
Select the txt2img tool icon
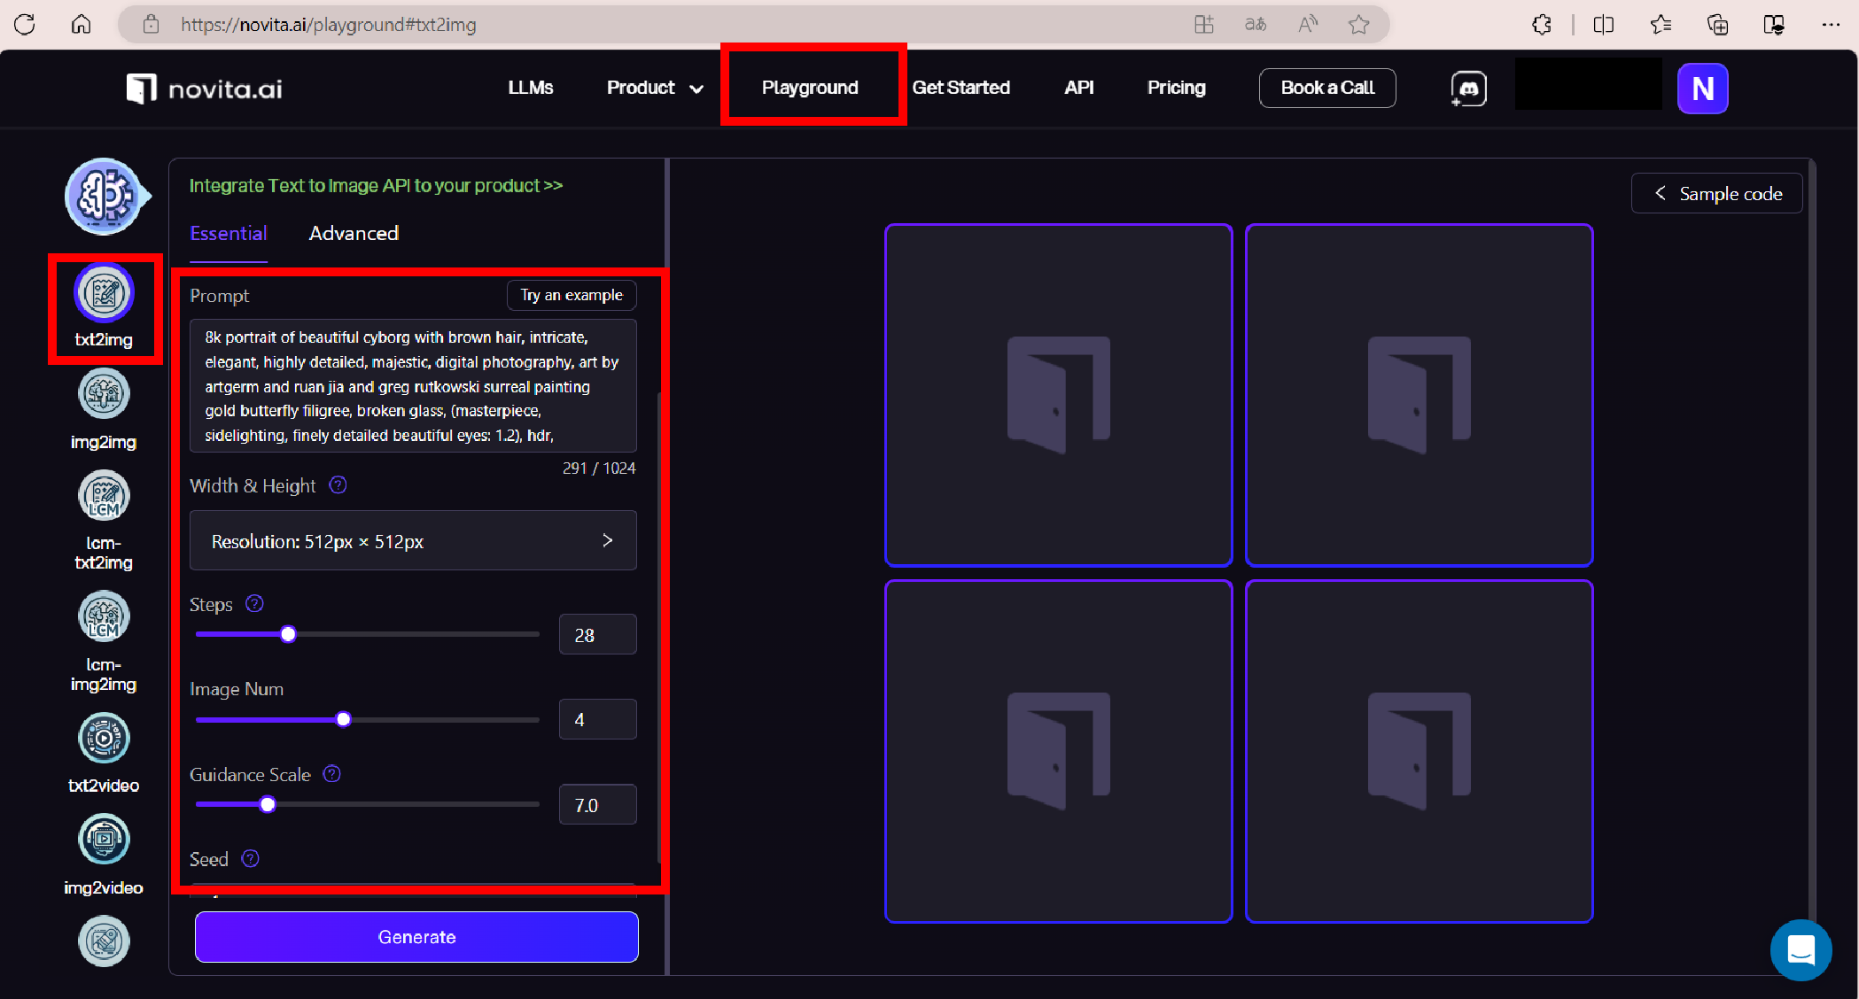[x=104, y=293]
